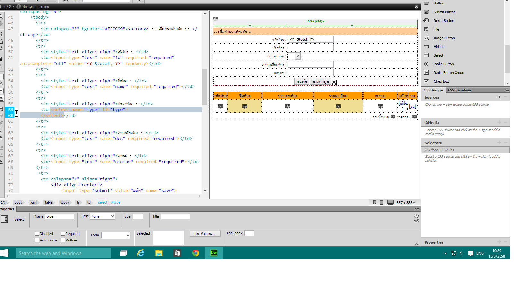The width and height of the screenshot is (514, 289).
Task: Open Internet Explorer from taskbar
Action: point(141,253)
